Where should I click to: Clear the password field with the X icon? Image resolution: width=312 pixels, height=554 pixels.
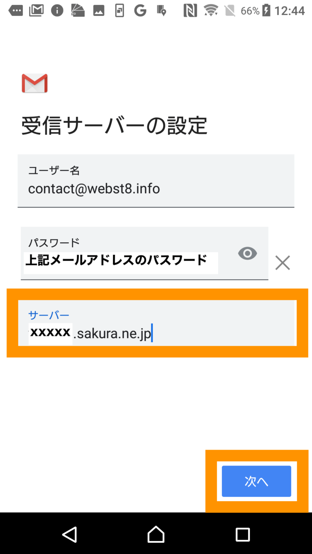click(x=282, y=263)
